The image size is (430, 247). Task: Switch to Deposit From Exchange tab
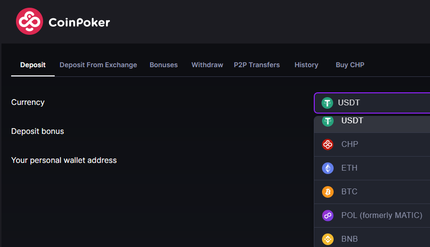pos(98,65)
